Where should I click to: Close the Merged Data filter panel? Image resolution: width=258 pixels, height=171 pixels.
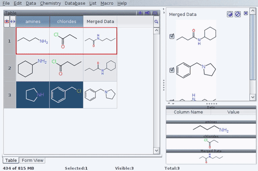(x=246, y=13)
